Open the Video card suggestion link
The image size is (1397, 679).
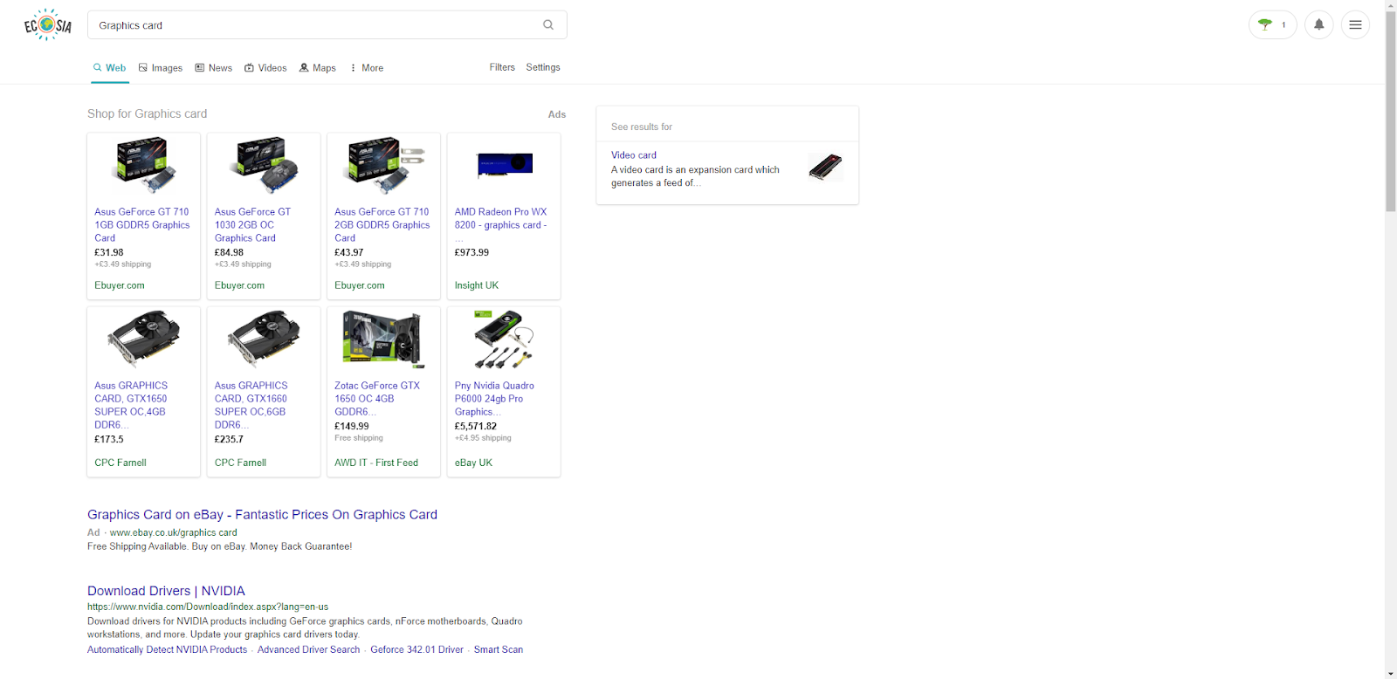point(634,155)
